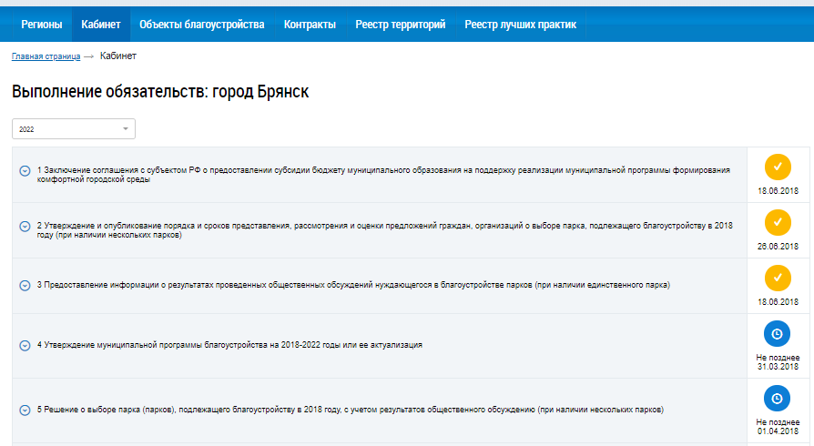Click item 4 text about municipal program
Image resolution: width=814 pixels, height=446 pixels.
pyautogui.click(x=229, y=345)
